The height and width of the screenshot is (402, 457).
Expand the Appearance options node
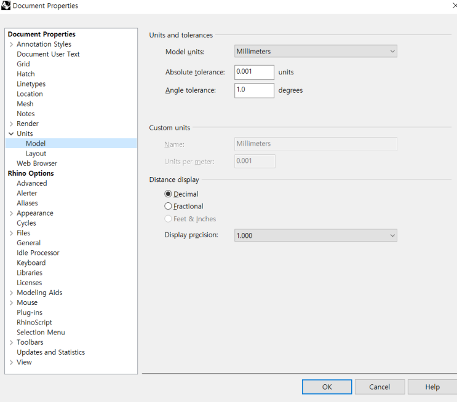coord(11,213)
